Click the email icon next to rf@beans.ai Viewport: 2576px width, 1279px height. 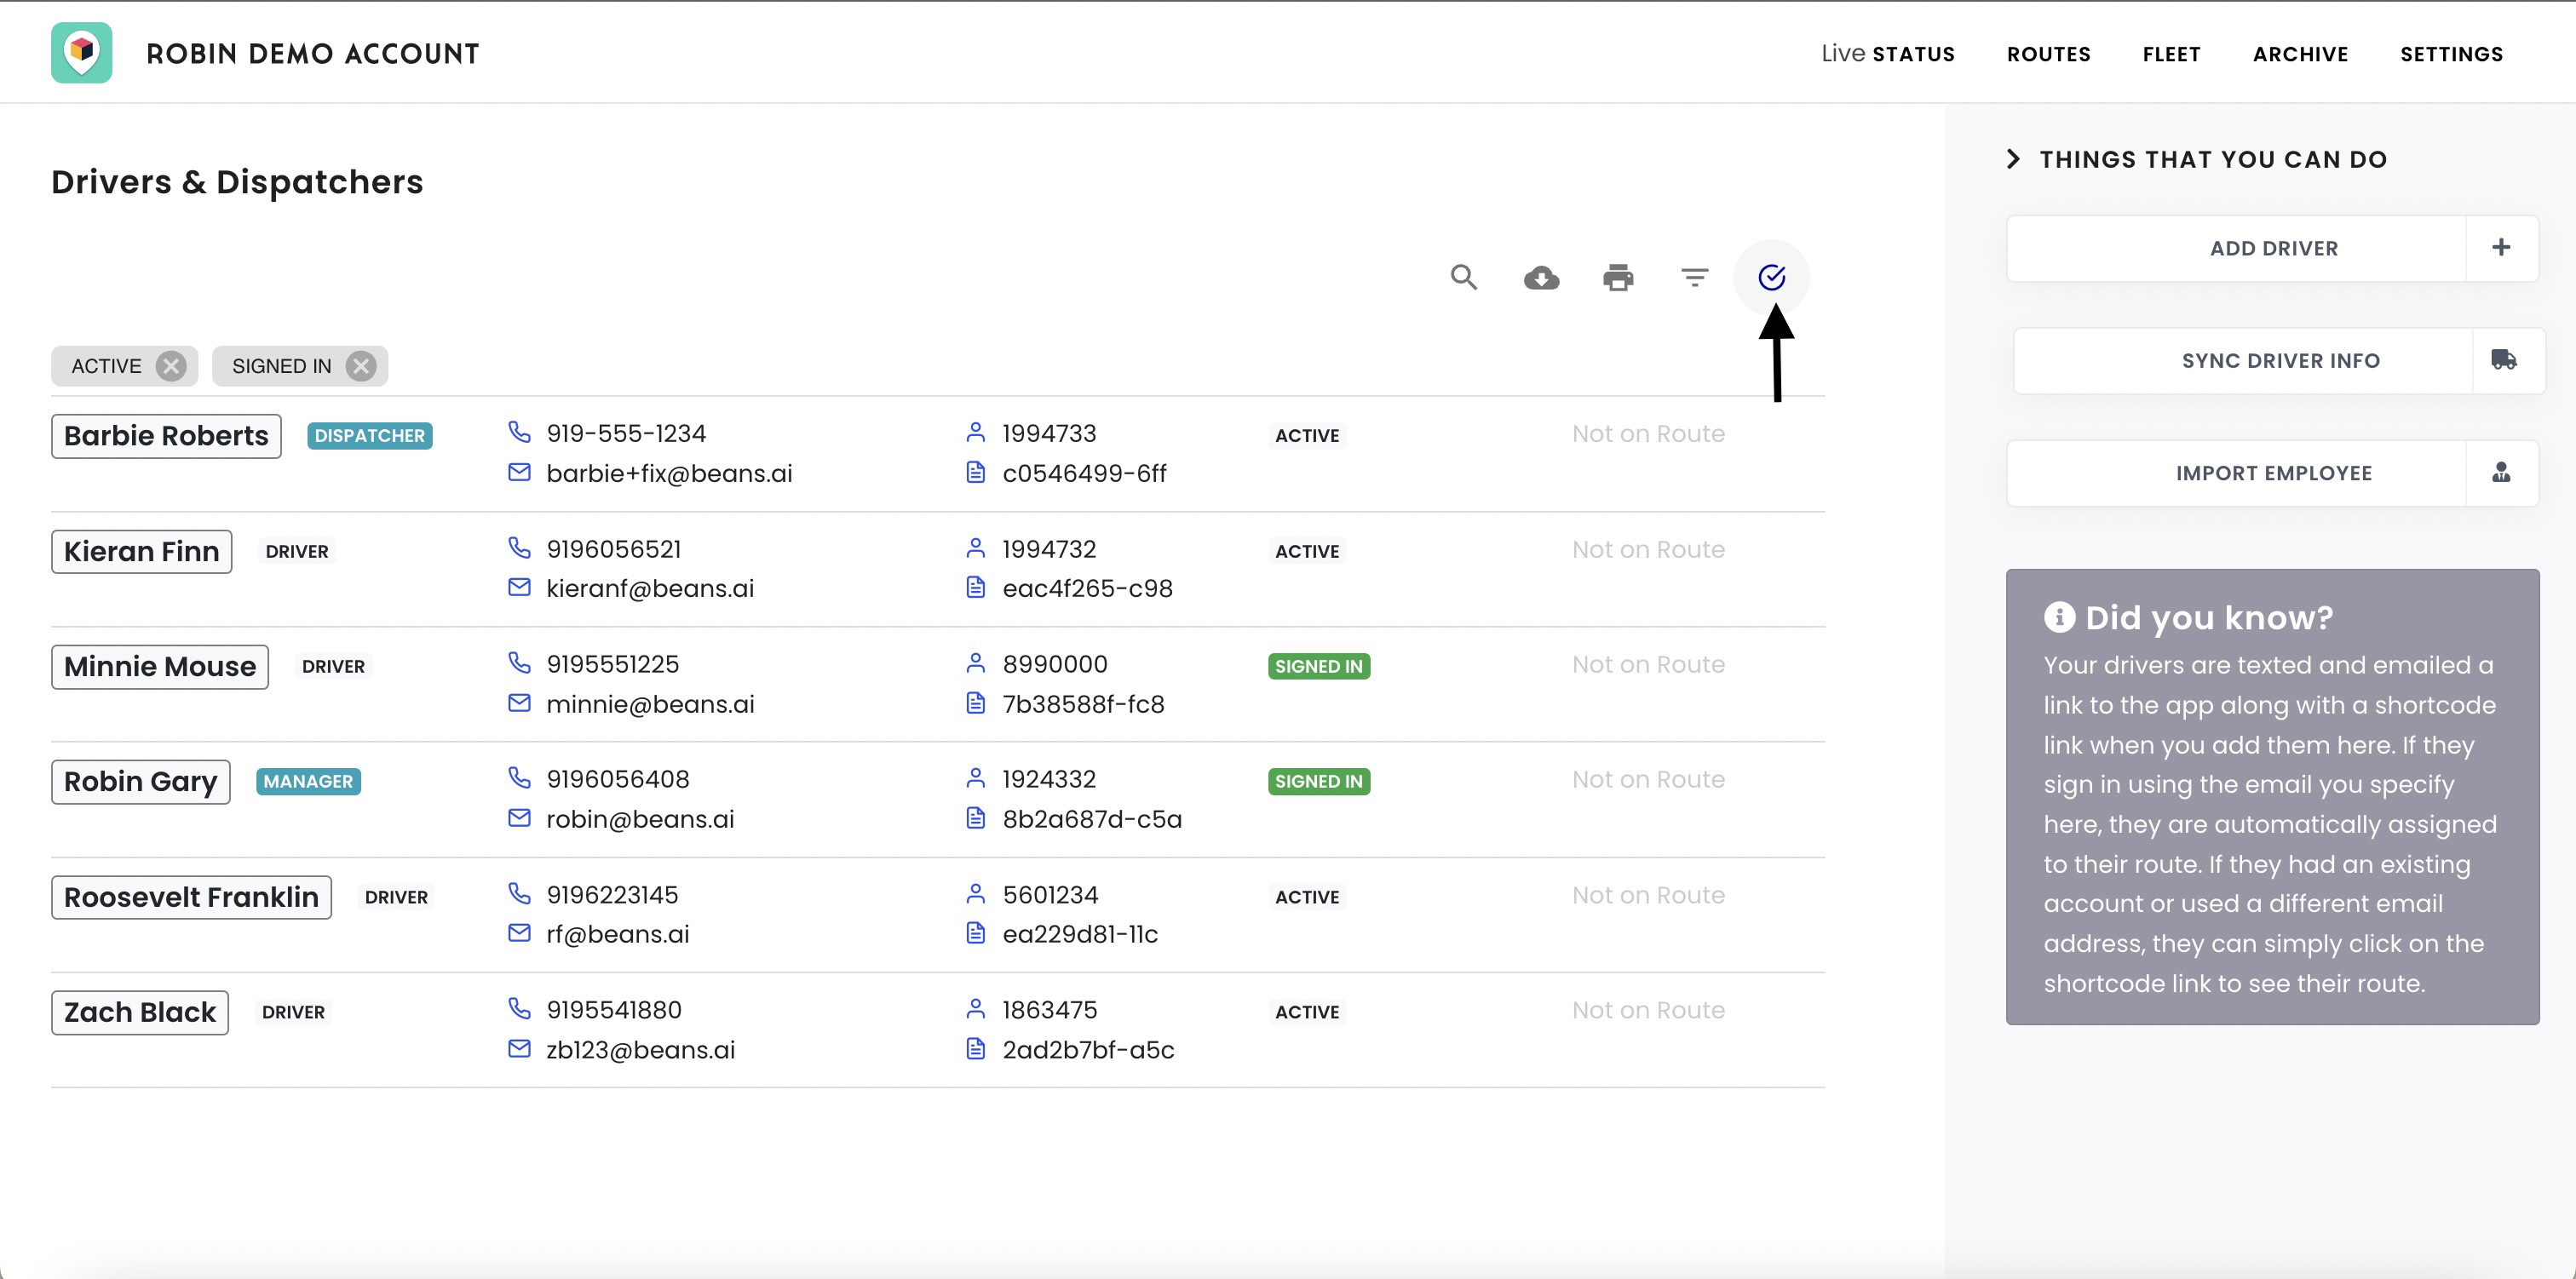tap(519, 933)
